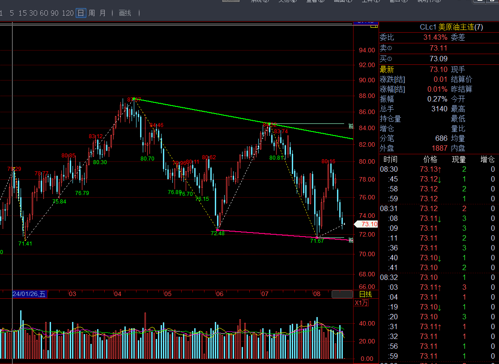Click the 涨幅[结] value 0.01%
The height and width of the screenshot is (364, 499).
coord(437,89)
